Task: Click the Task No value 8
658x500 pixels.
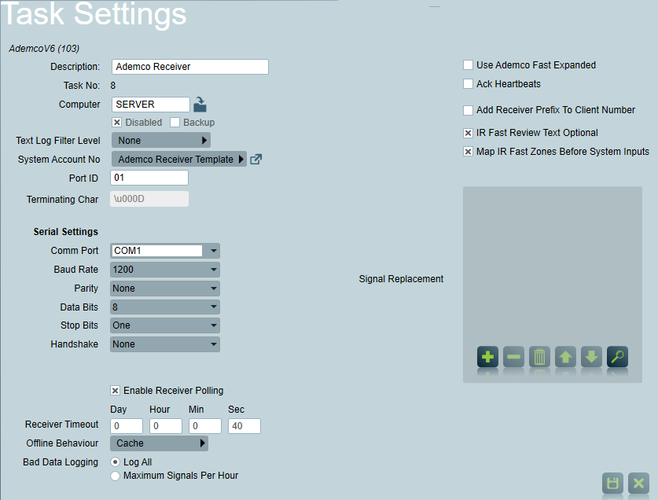Action: (113, 86)
